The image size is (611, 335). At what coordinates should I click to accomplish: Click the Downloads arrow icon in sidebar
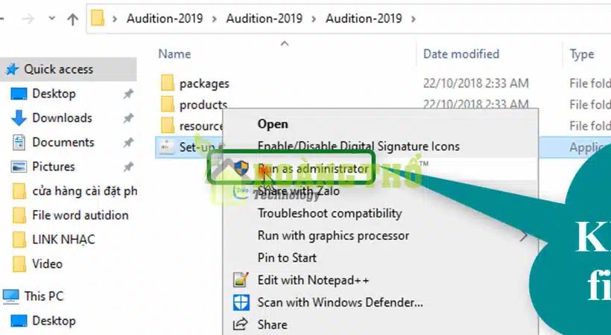[x=19, y=118]
